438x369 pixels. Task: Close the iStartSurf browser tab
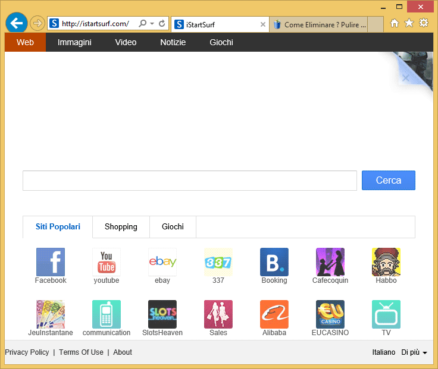tap(263, 24)
